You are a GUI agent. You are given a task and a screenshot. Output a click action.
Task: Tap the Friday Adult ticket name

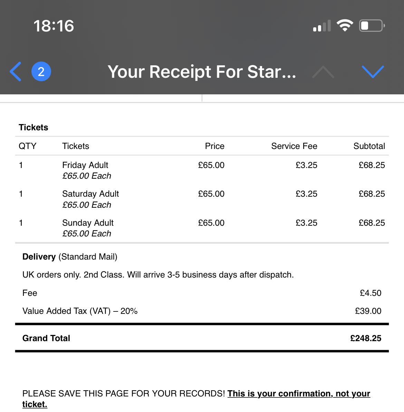[85, 165]
